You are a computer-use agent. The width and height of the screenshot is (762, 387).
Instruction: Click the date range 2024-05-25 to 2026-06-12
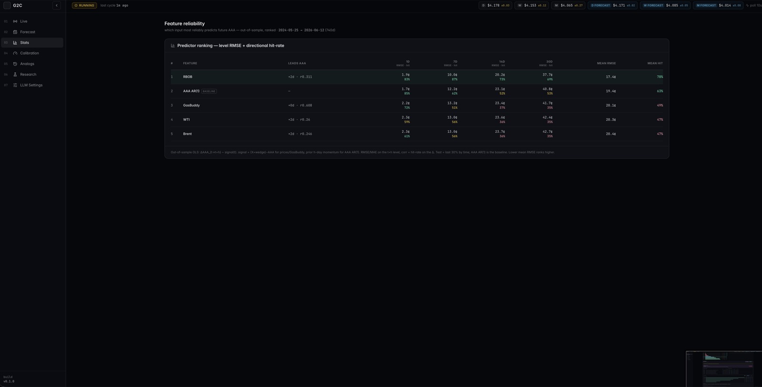301,30
